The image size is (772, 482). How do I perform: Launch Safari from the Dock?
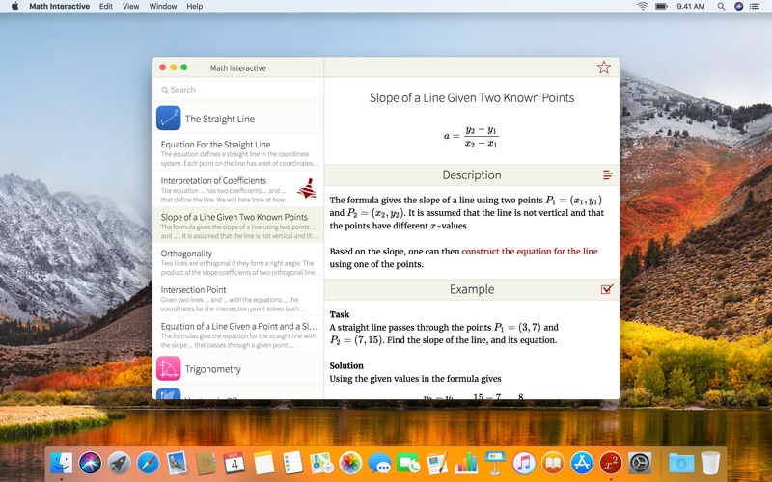[x=149, y=463]
